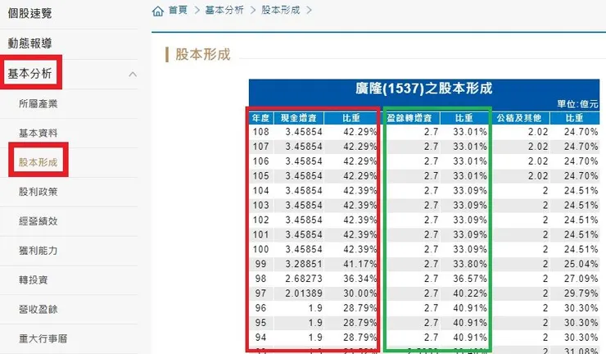The image size is (606, 354).
Task: Select year cell 95
Action: pos(261,323)
